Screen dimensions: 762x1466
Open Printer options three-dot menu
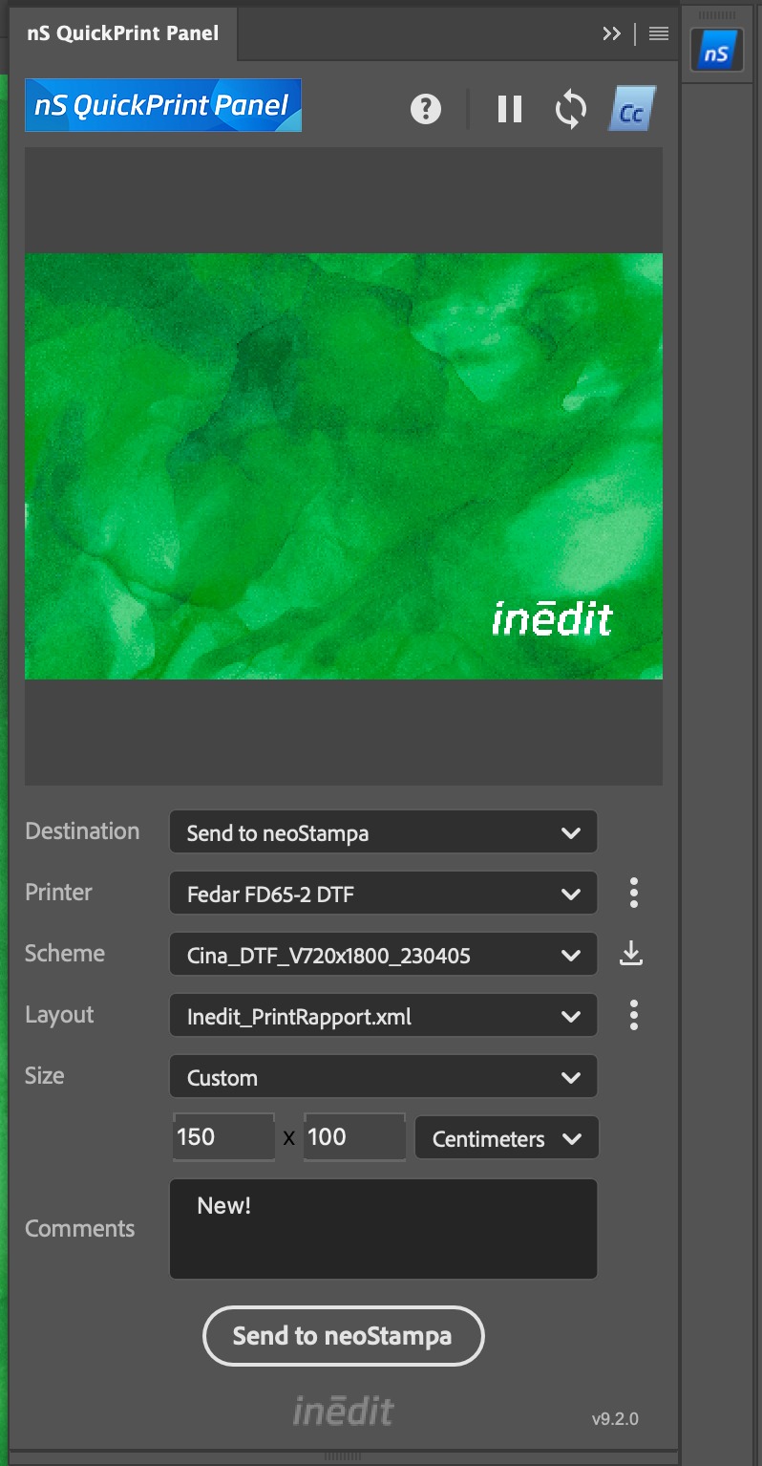(634, 893)
